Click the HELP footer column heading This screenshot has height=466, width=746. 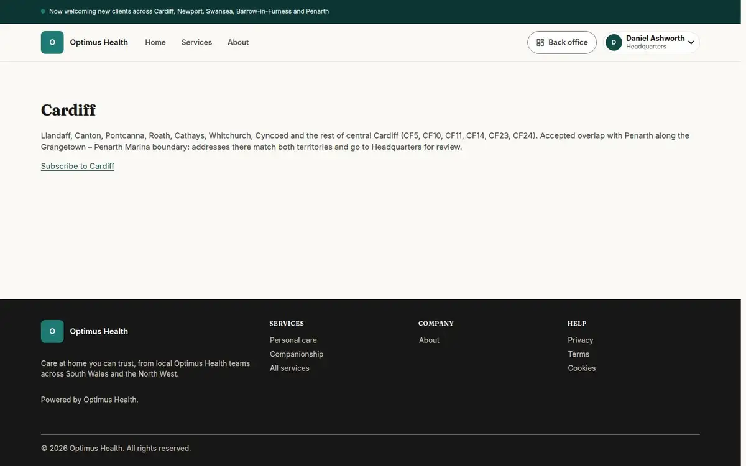click(577, 323)
